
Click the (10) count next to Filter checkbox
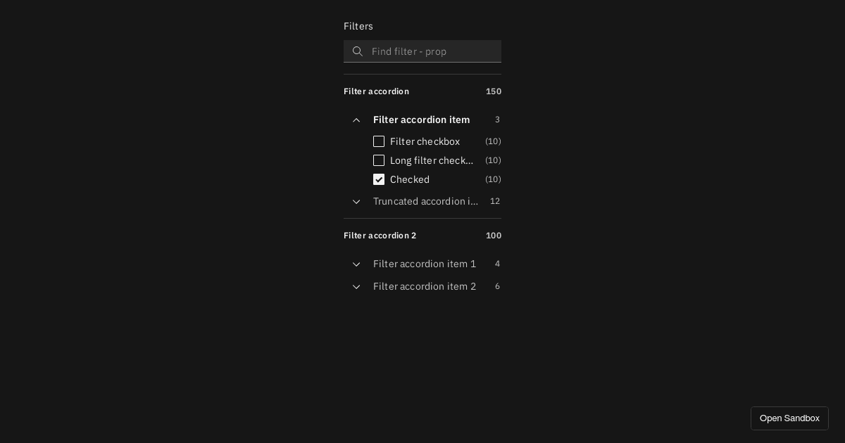tap(493, 141)
